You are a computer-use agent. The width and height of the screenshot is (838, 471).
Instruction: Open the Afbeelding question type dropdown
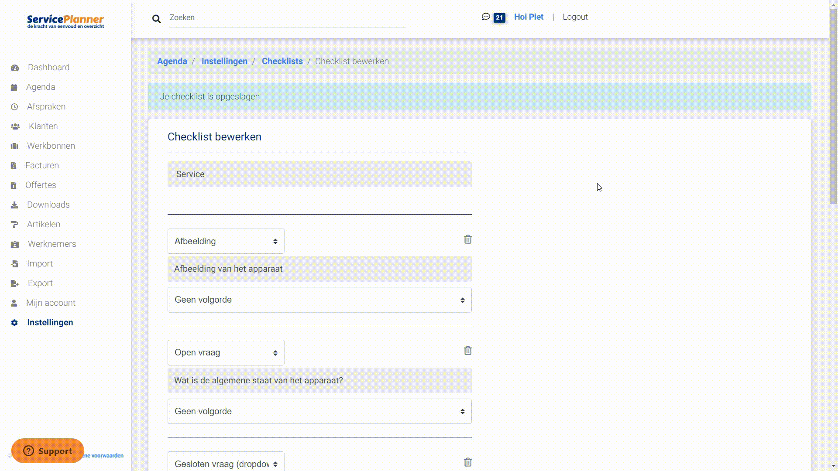pyautogui.click(x=226, y=241)
